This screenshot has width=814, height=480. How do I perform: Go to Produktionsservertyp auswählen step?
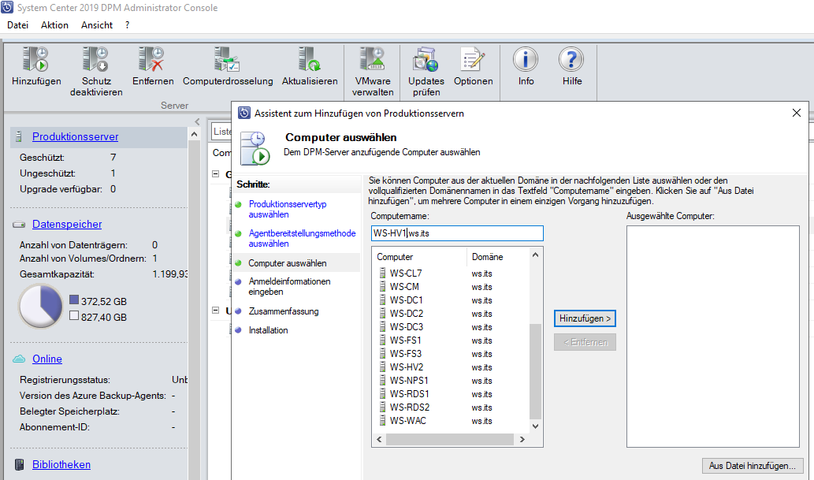(x=287, y=209)
